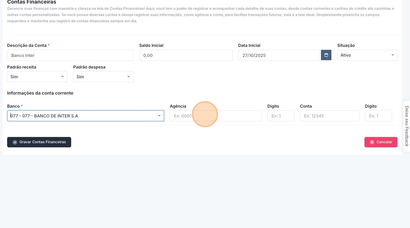Open the Padrão despesa dropdown

[x=103, y=77]
